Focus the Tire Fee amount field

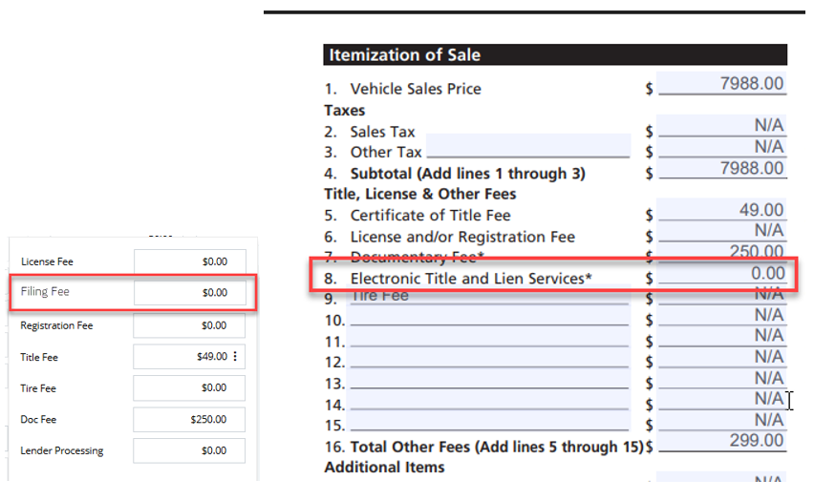(189, 388)
